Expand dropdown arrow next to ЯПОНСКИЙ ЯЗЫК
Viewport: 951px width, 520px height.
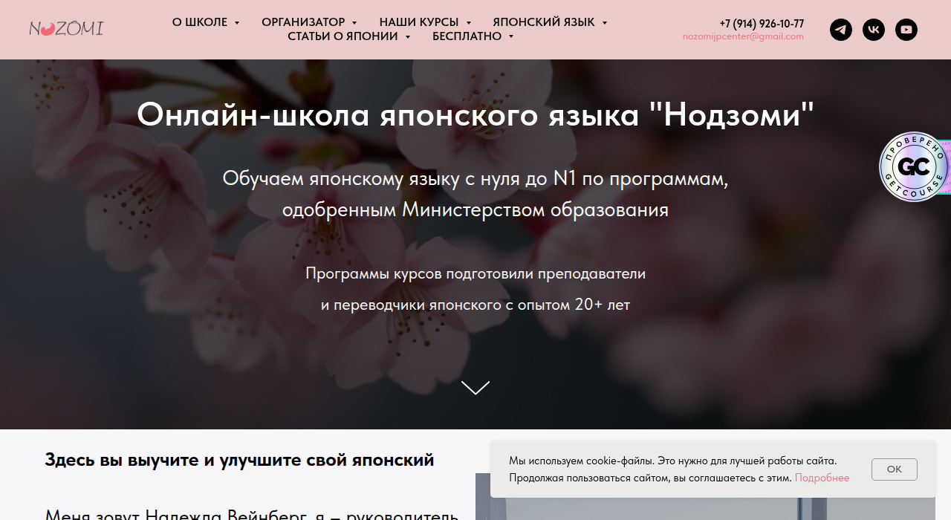pos(605,23)
